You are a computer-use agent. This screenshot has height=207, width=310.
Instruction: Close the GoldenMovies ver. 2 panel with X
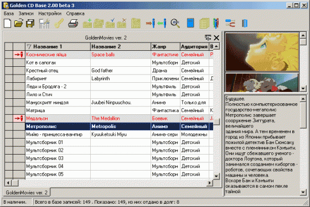[216, 38]
